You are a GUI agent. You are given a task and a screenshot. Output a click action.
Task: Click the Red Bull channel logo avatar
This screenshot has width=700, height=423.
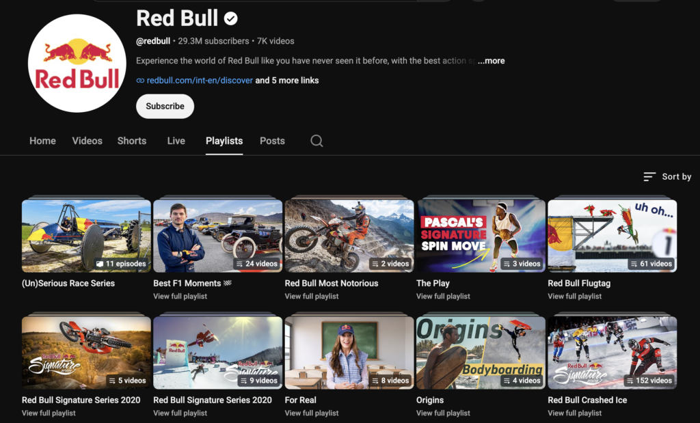77,64
